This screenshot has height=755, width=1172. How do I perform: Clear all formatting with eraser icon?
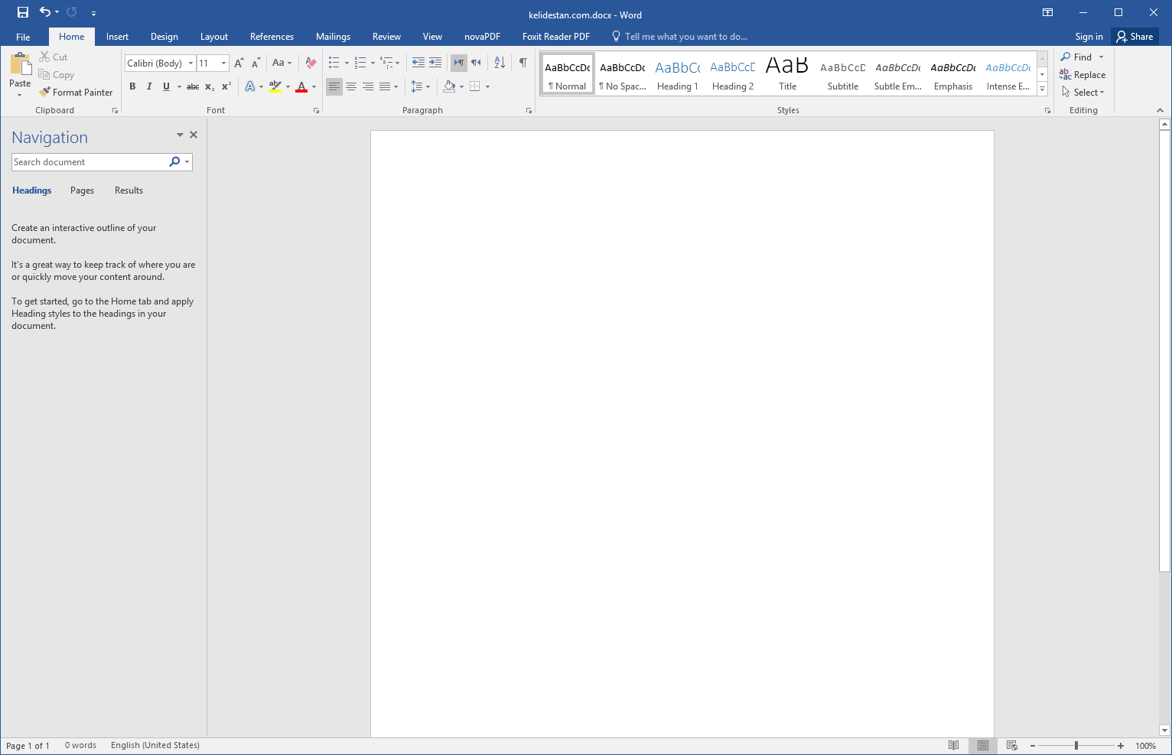(311, 63)
